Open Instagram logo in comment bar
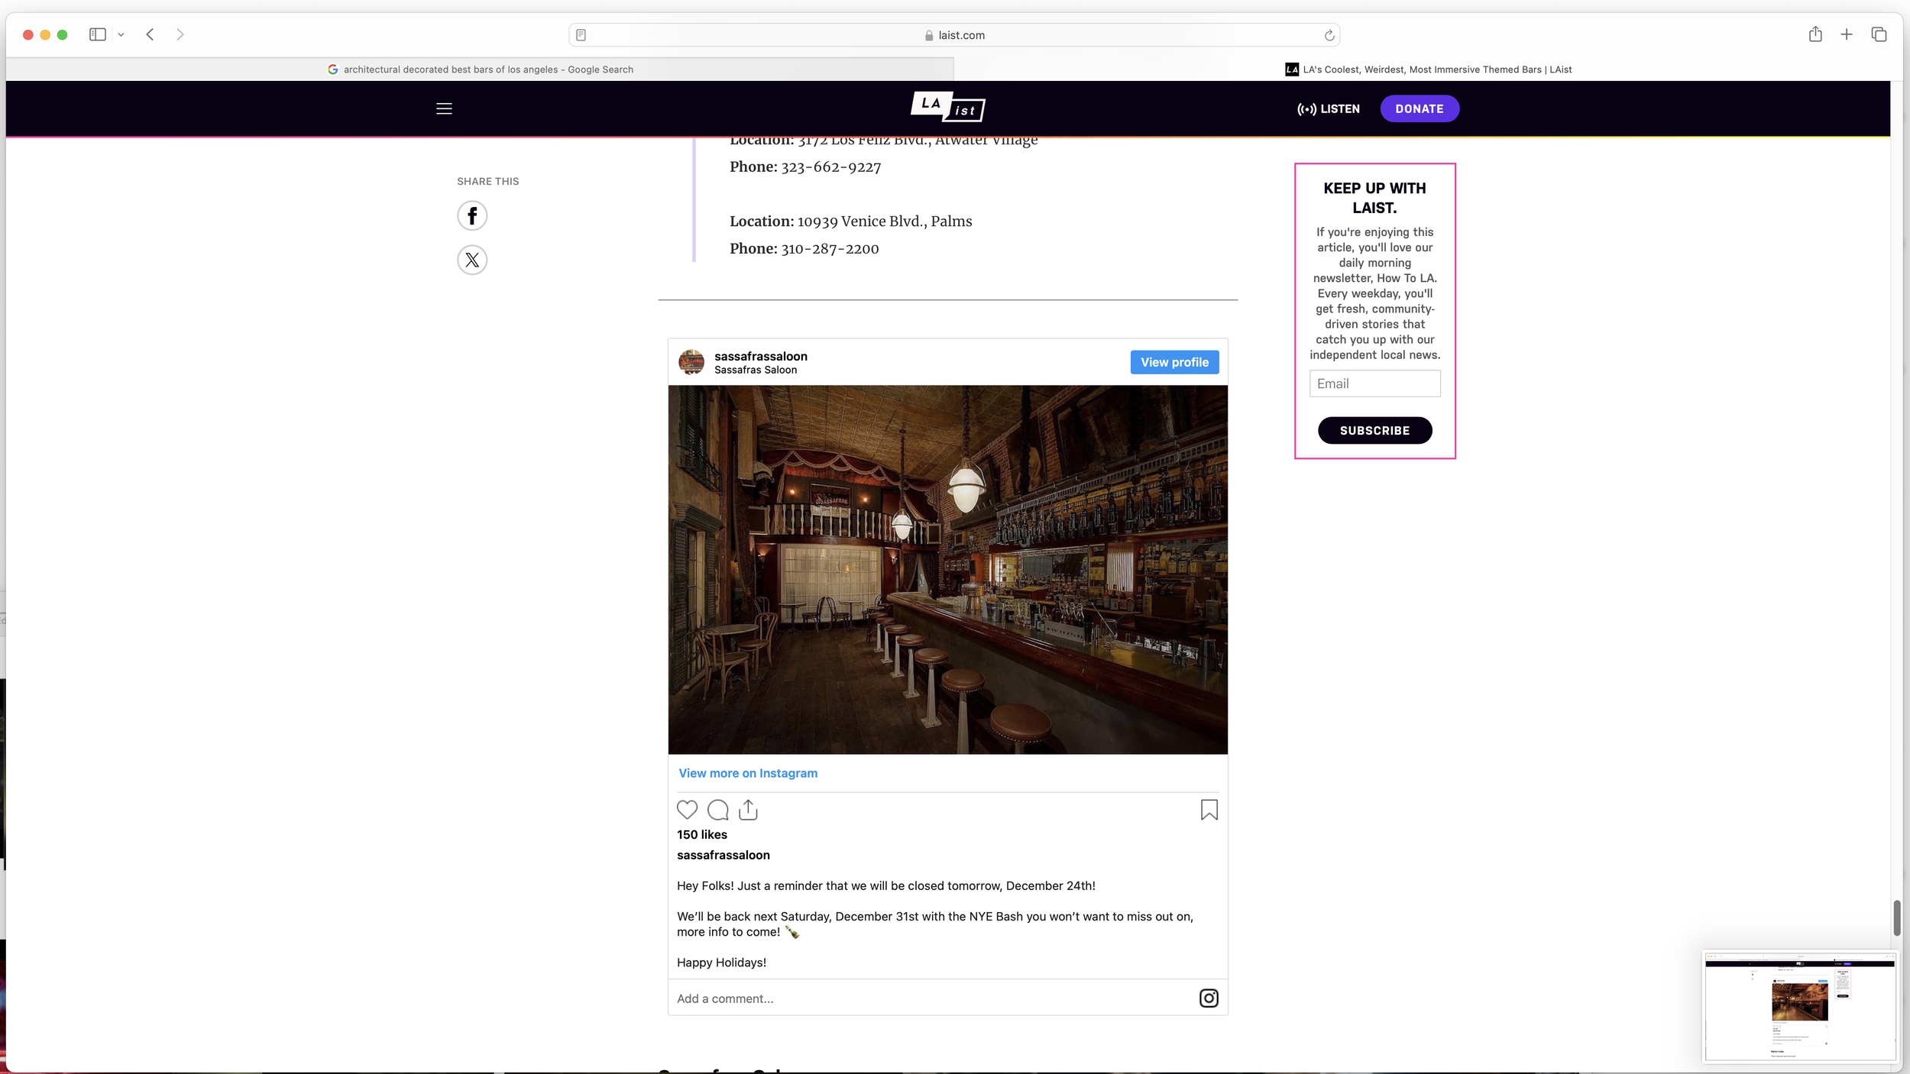Image resolution: width=1910 pixels, height=1074 pixels. [x=1209, y=998]
